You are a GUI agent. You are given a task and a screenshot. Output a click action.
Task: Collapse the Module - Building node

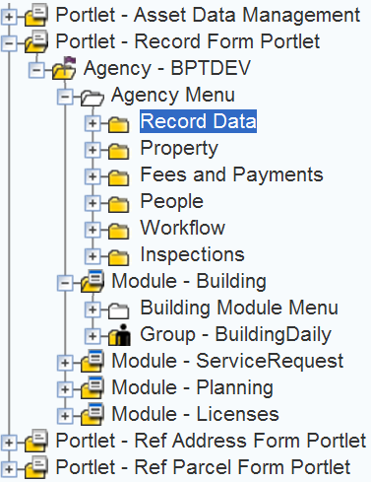pyautogui.click(x=65, y=283)
